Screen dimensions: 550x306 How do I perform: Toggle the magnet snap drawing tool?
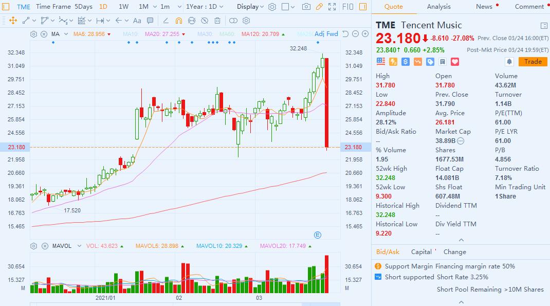(x=179, y=21)
